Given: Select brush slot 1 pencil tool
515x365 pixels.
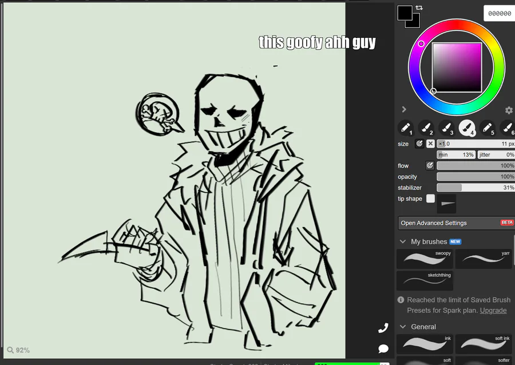Looking at the screenshot, I should click(x=406, y=128).
